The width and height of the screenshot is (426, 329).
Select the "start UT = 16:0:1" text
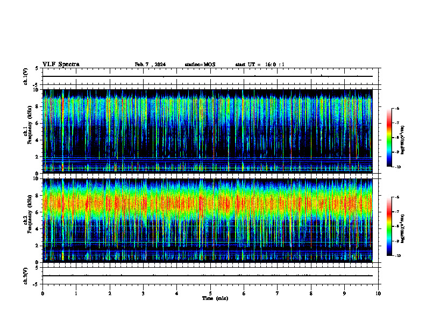coord(260,65)
